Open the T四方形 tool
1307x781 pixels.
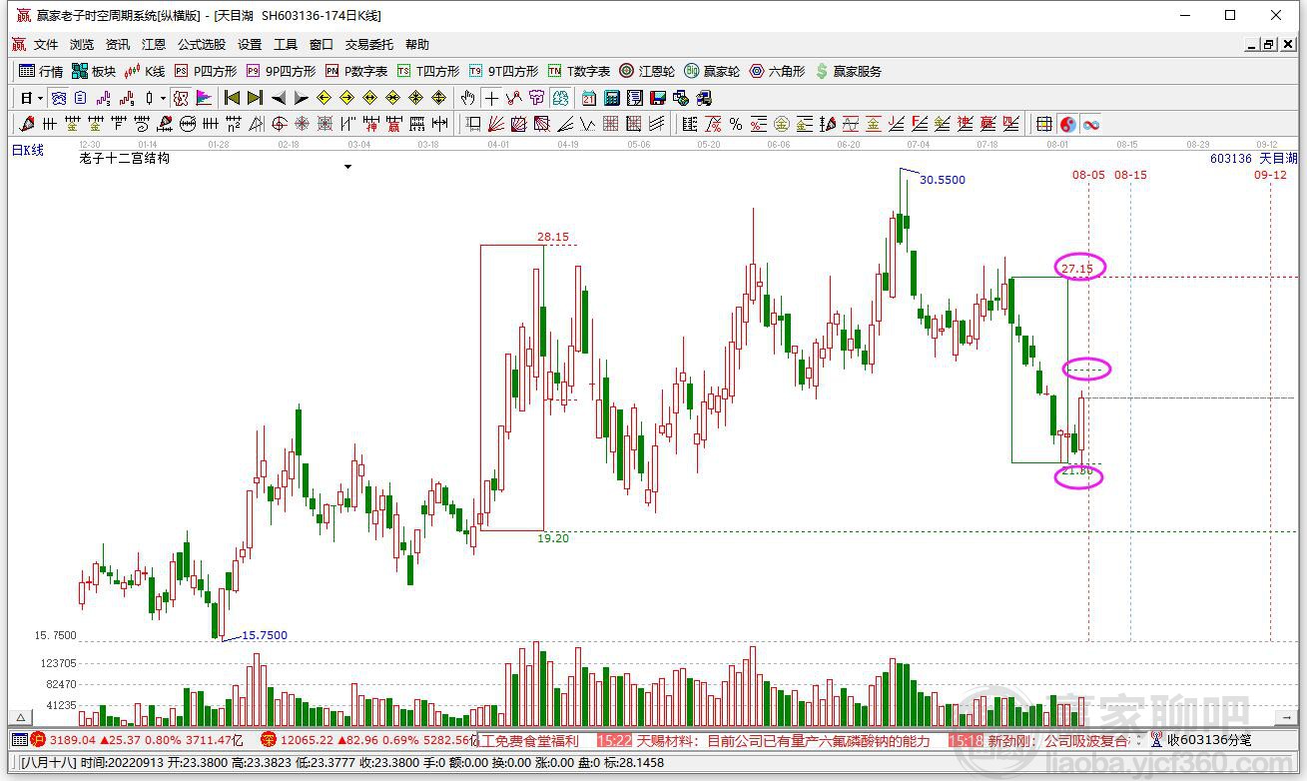(428, 71)
